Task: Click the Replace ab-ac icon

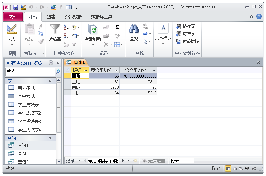Action: point(145,26)
